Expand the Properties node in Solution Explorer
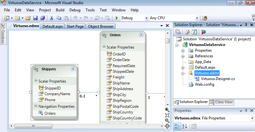This screenshot has height=132, width=255. tap(183, 51)
